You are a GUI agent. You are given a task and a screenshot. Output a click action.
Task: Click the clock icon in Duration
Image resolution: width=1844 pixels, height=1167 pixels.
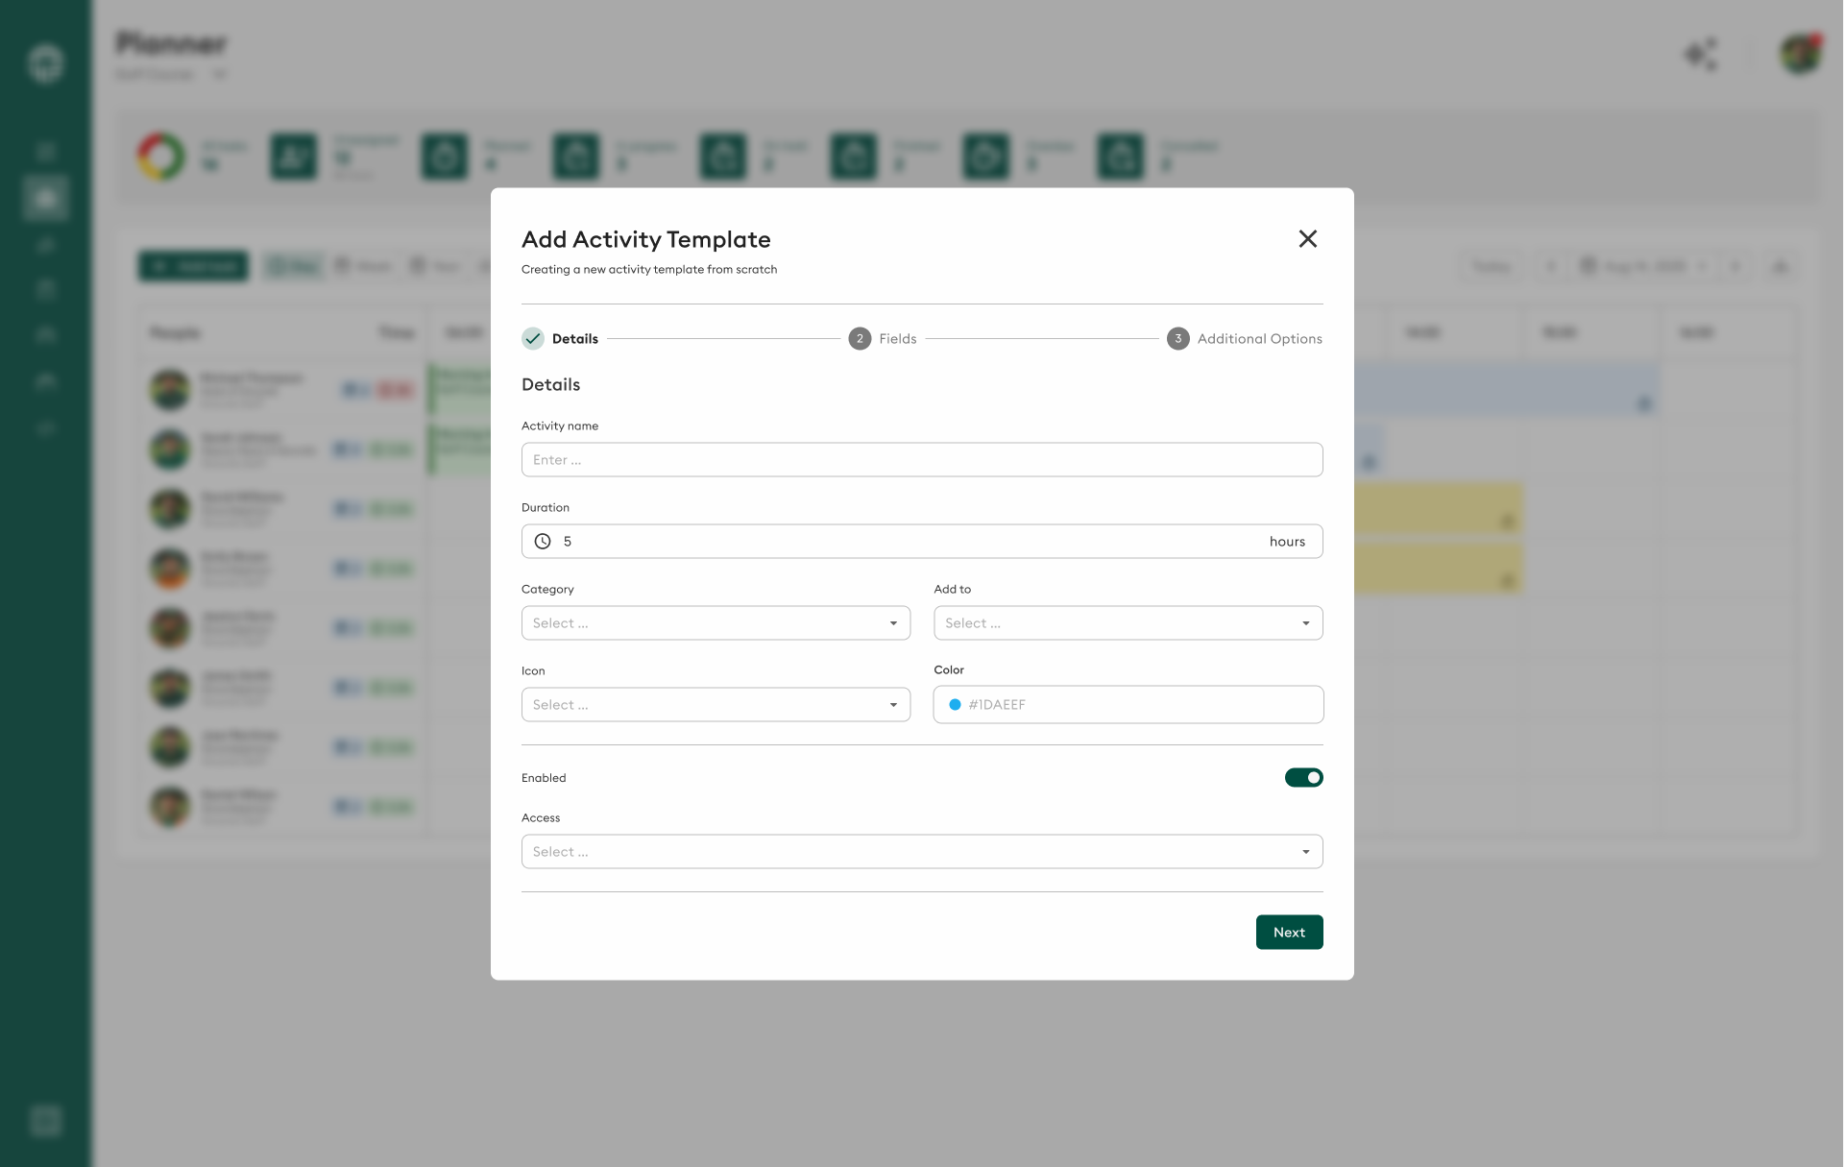click(x=543, y=542)
